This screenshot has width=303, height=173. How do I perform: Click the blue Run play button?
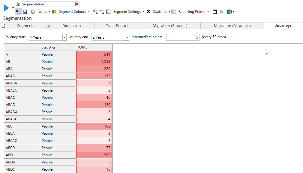(x=6, y=8)
